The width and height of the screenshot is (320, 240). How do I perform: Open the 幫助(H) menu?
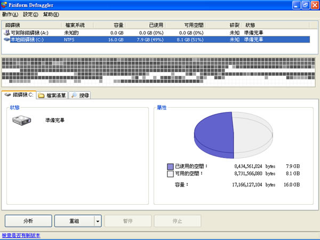pyautogui.click(x=51, y=14)
